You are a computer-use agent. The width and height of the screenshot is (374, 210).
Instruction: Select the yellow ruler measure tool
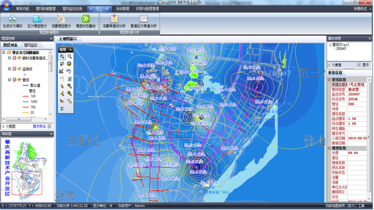(70, 101)
